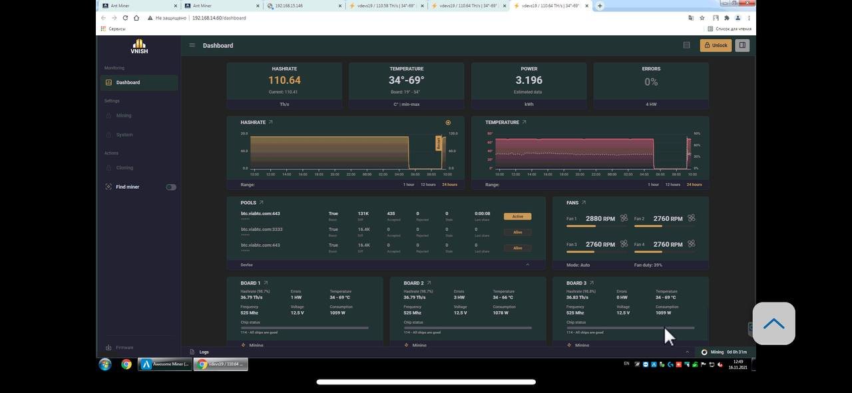Open the list view icon near Unlock
The height and width of the screenshot is (393, 852).
(x=686, y=45)
